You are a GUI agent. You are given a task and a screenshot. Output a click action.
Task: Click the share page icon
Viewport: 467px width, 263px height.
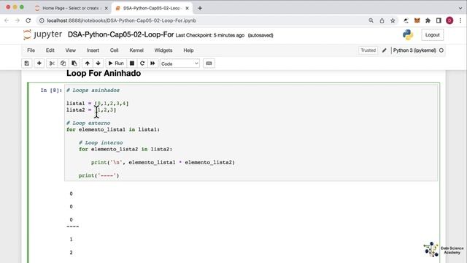click(x=382, y=20)
